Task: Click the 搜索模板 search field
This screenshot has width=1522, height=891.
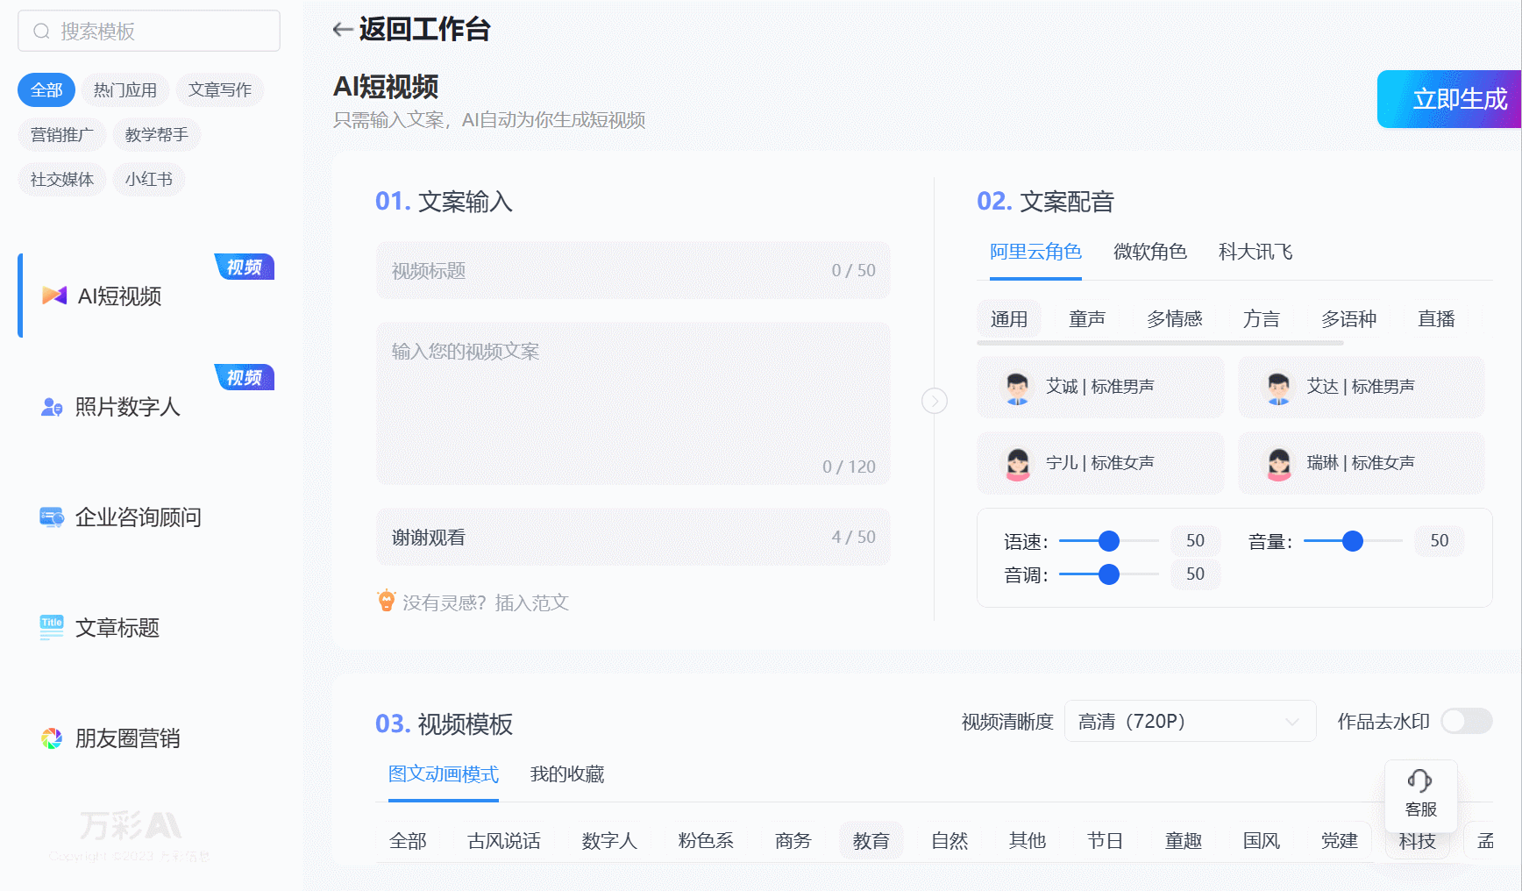Action: [x=149, y=32]
